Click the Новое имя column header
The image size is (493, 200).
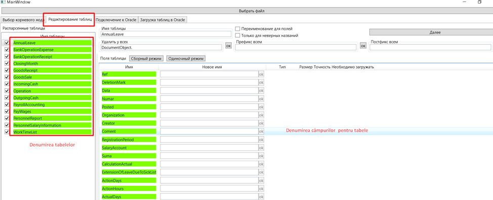pyautogui.click(x=212, y=67)
